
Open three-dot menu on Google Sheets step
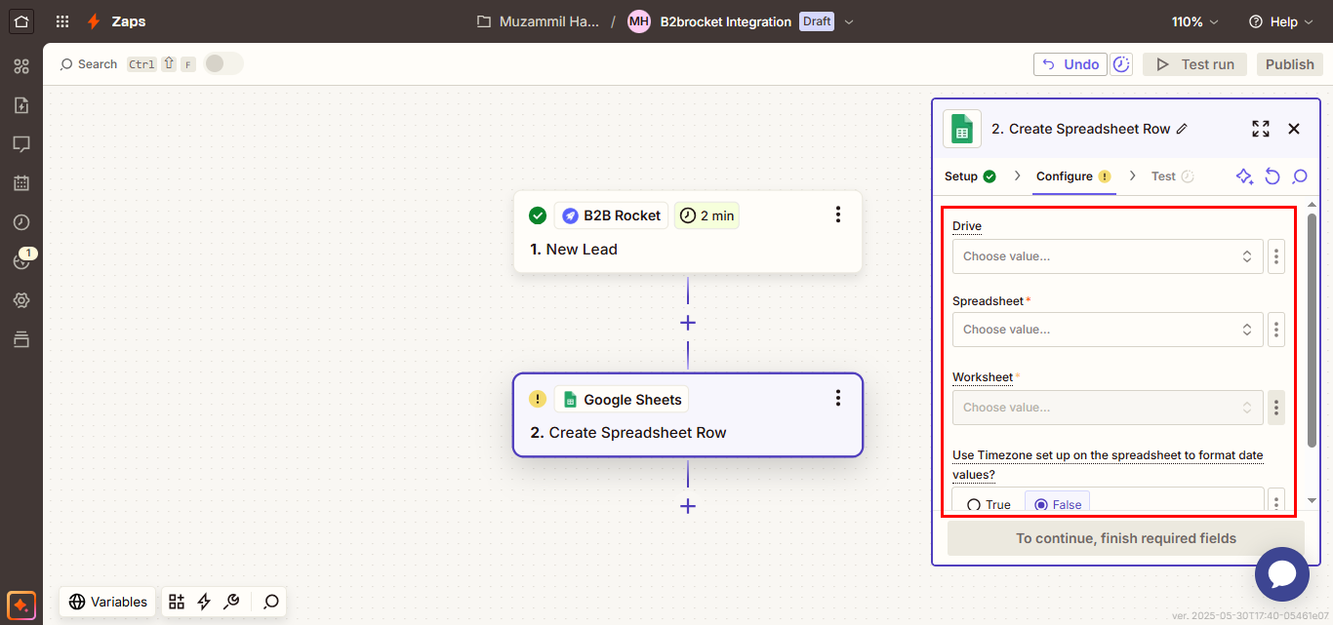[x=837, y=398]
